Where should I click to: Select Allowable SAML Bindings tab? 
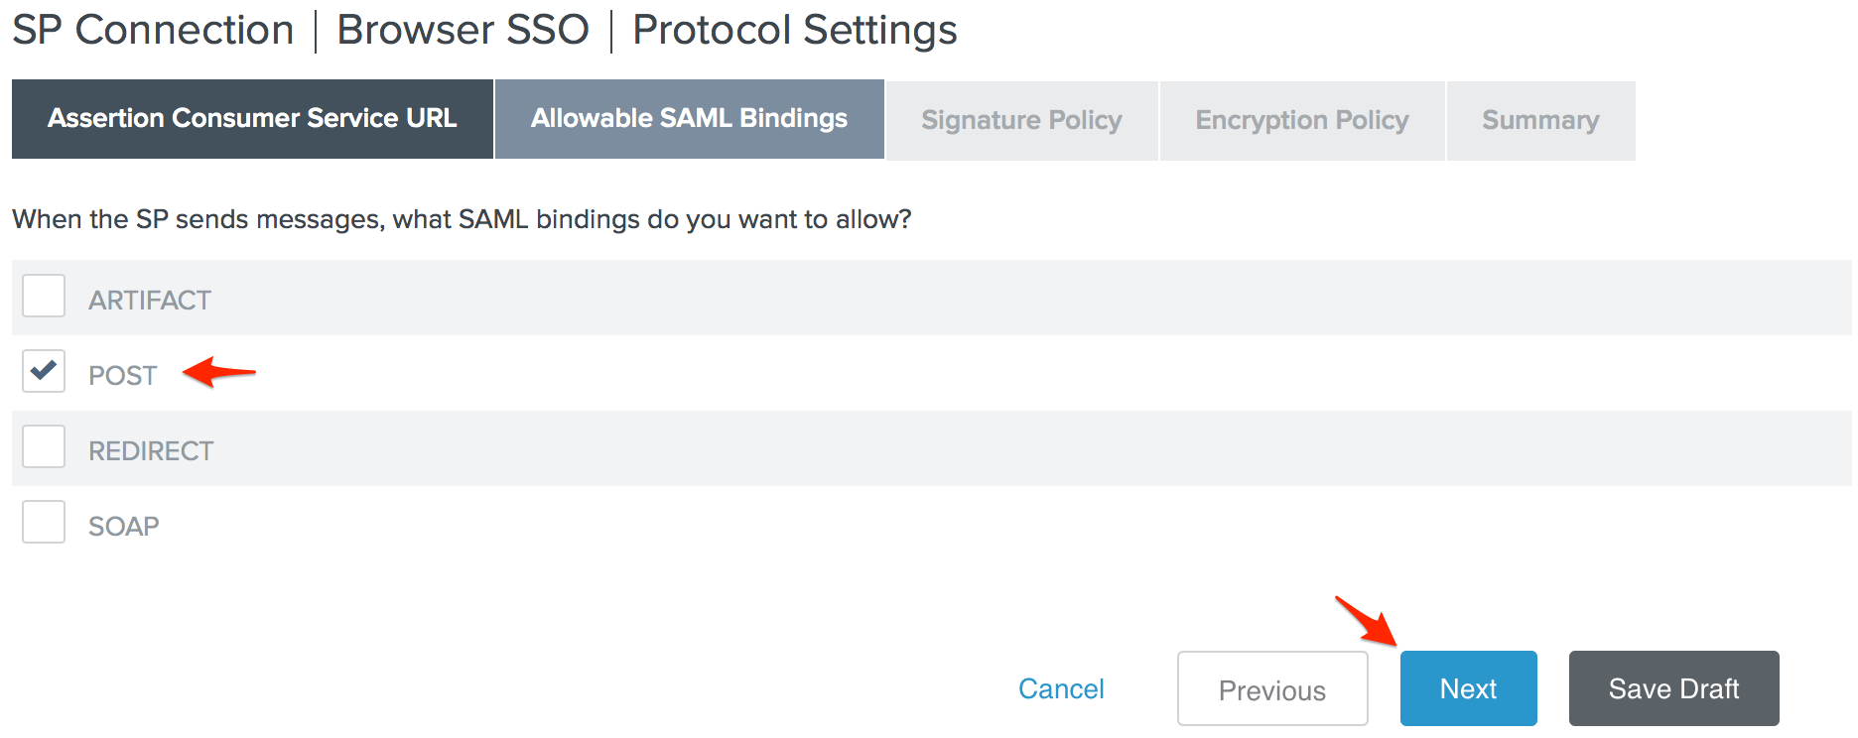[689, 119]
